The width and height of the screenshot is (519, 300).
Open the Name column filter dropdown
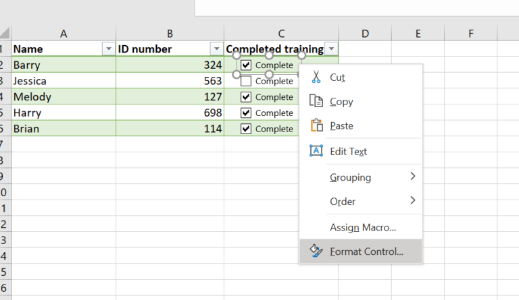click(108, 49)
